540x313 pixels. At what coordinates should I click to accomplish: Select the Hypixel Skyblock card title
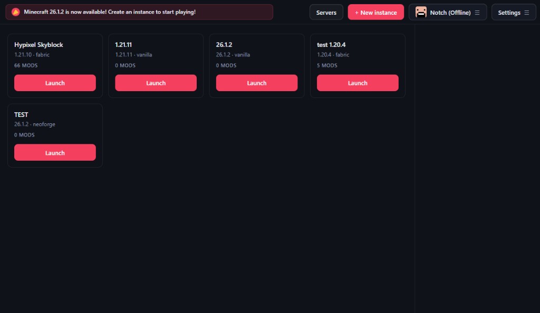coord(38,45)
